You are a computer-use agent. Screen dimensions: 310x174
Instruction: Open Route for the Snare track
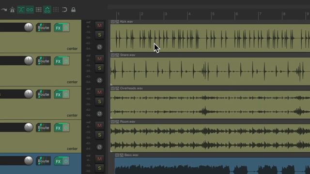tap(43, 61)
